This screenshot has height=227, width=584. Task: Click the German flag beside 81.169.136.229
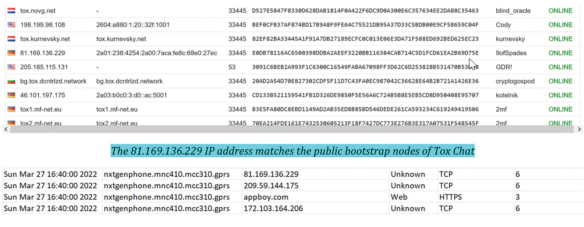tap(11, 53)
